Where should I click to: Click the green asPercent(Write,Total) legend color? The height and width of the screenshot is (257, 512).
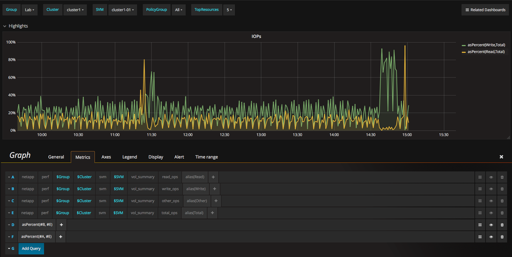click(464, 45)
